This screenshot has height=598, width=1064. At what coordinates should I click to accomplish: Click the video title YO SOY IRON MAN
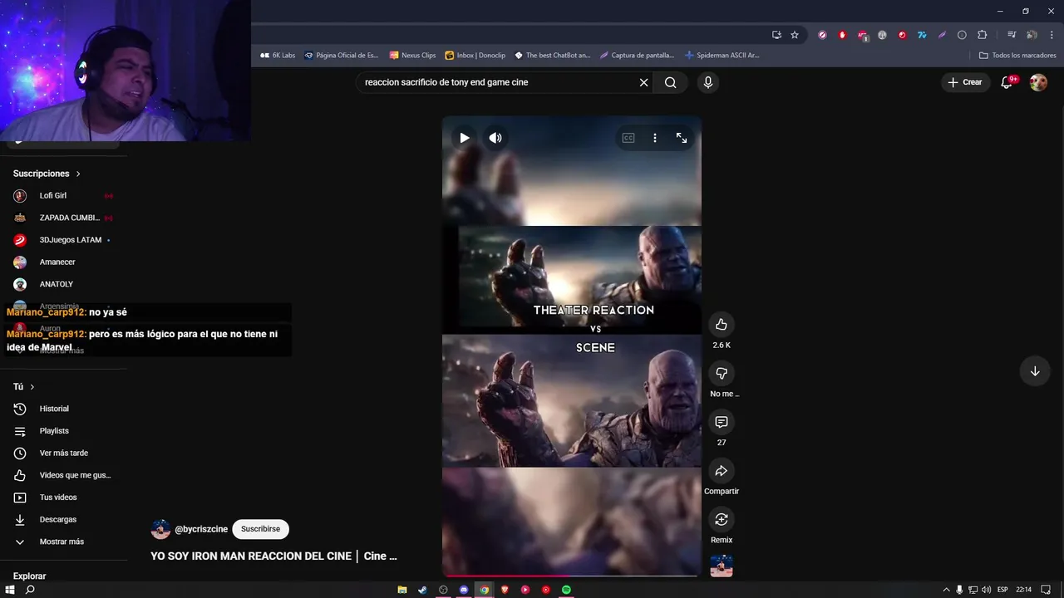pos(273,556)
